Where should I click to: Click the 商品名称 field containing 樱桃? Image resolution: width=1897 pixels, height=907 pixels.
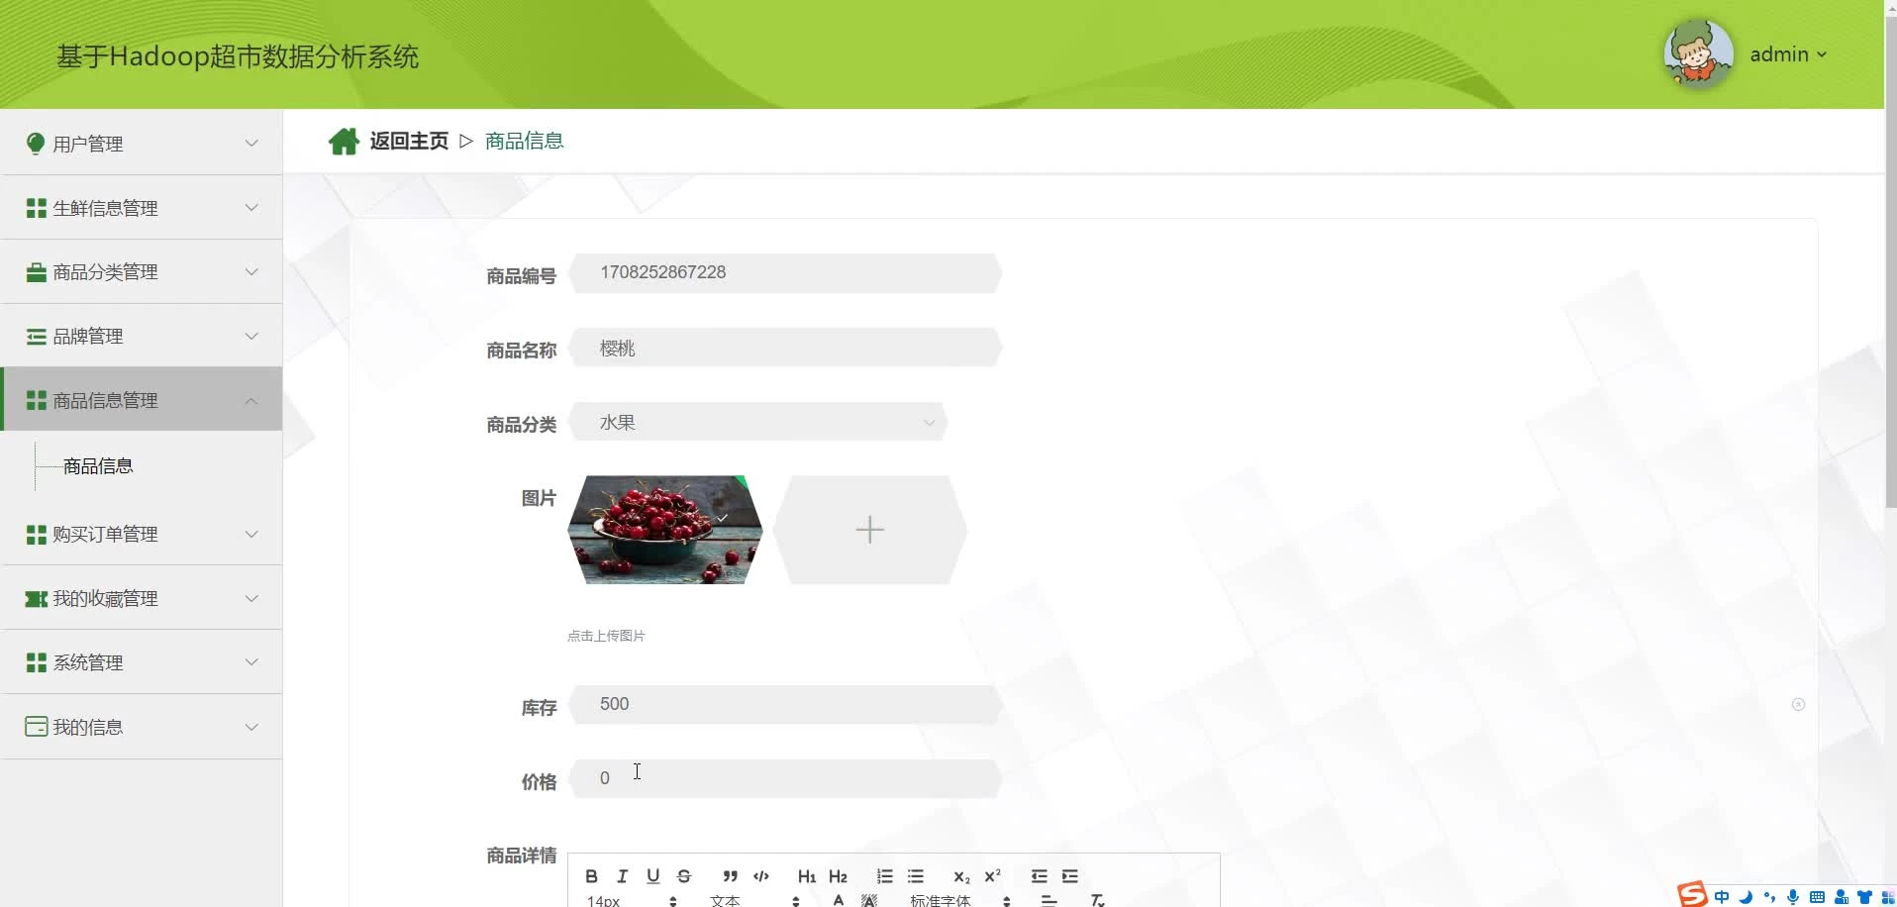click(x=785, y=348)
